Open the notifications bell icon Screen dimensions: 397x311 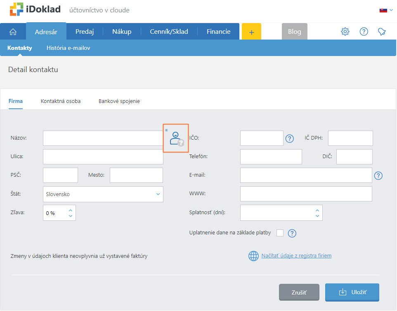point(382,32)
